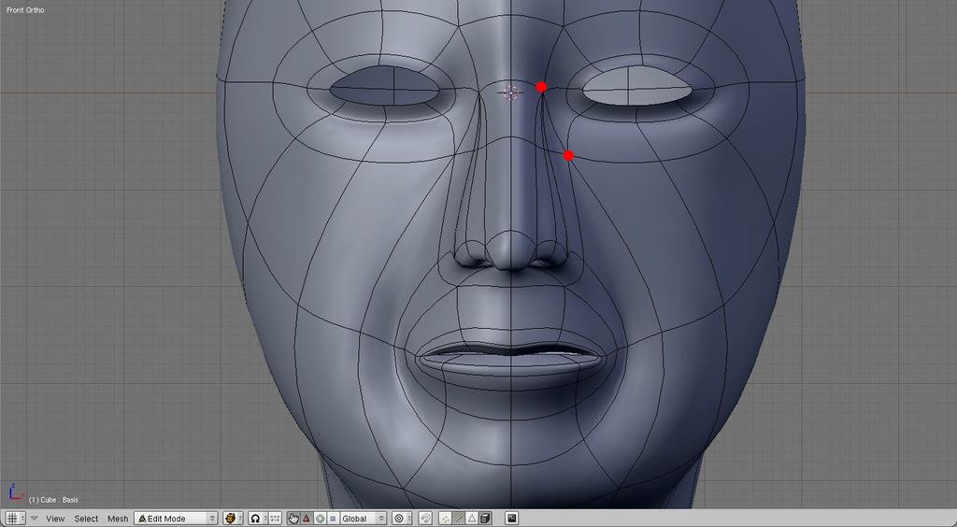Toggle occlude background geometry cube icon
This screenshot has height=527, width=957.
click(x=485, y=518)
